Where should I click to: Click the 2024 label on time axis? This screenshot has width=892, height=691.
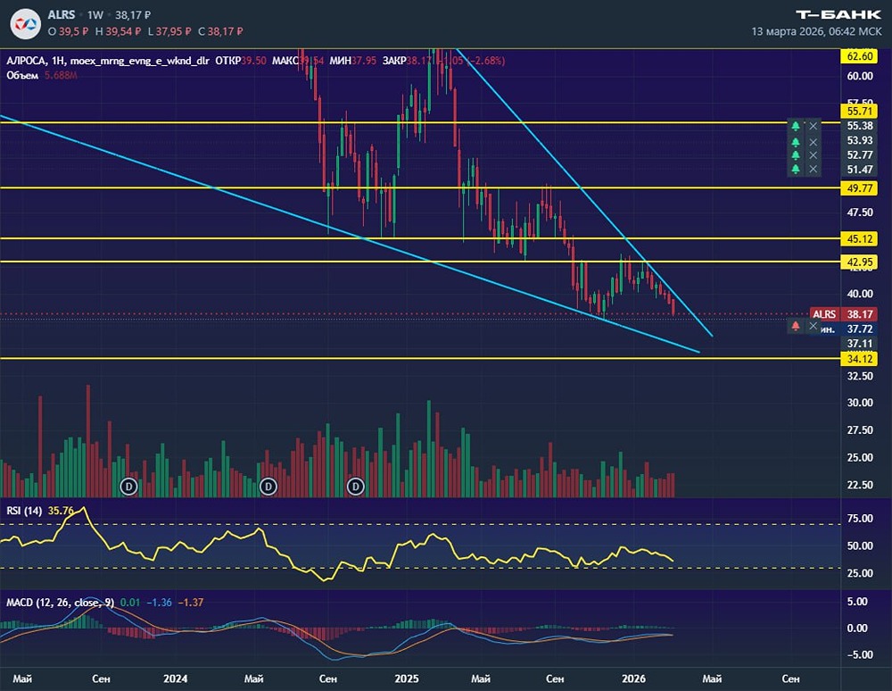point(175,679)
